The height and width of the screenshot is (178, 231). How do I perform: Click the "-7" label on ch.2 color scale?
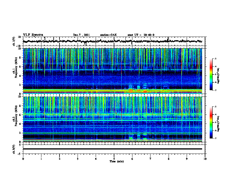pyautogui.click(x=215, y=138)
